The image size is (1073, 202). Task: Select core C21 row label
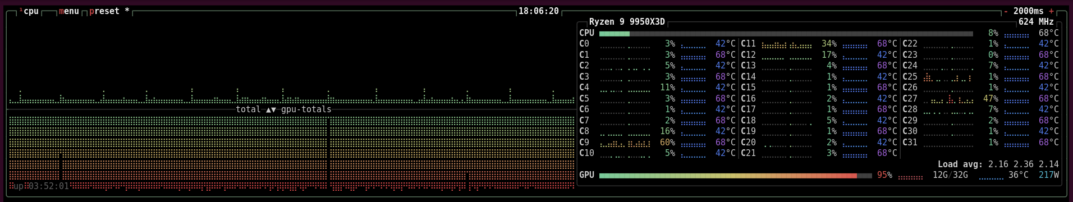[748, 153]
